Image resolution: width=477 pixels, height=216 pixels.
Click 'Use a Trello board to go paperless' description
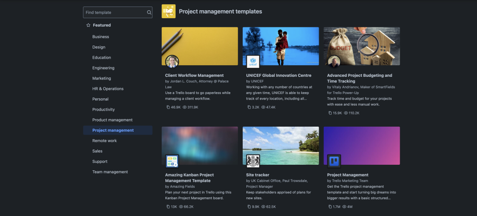(x=198, y=96)
